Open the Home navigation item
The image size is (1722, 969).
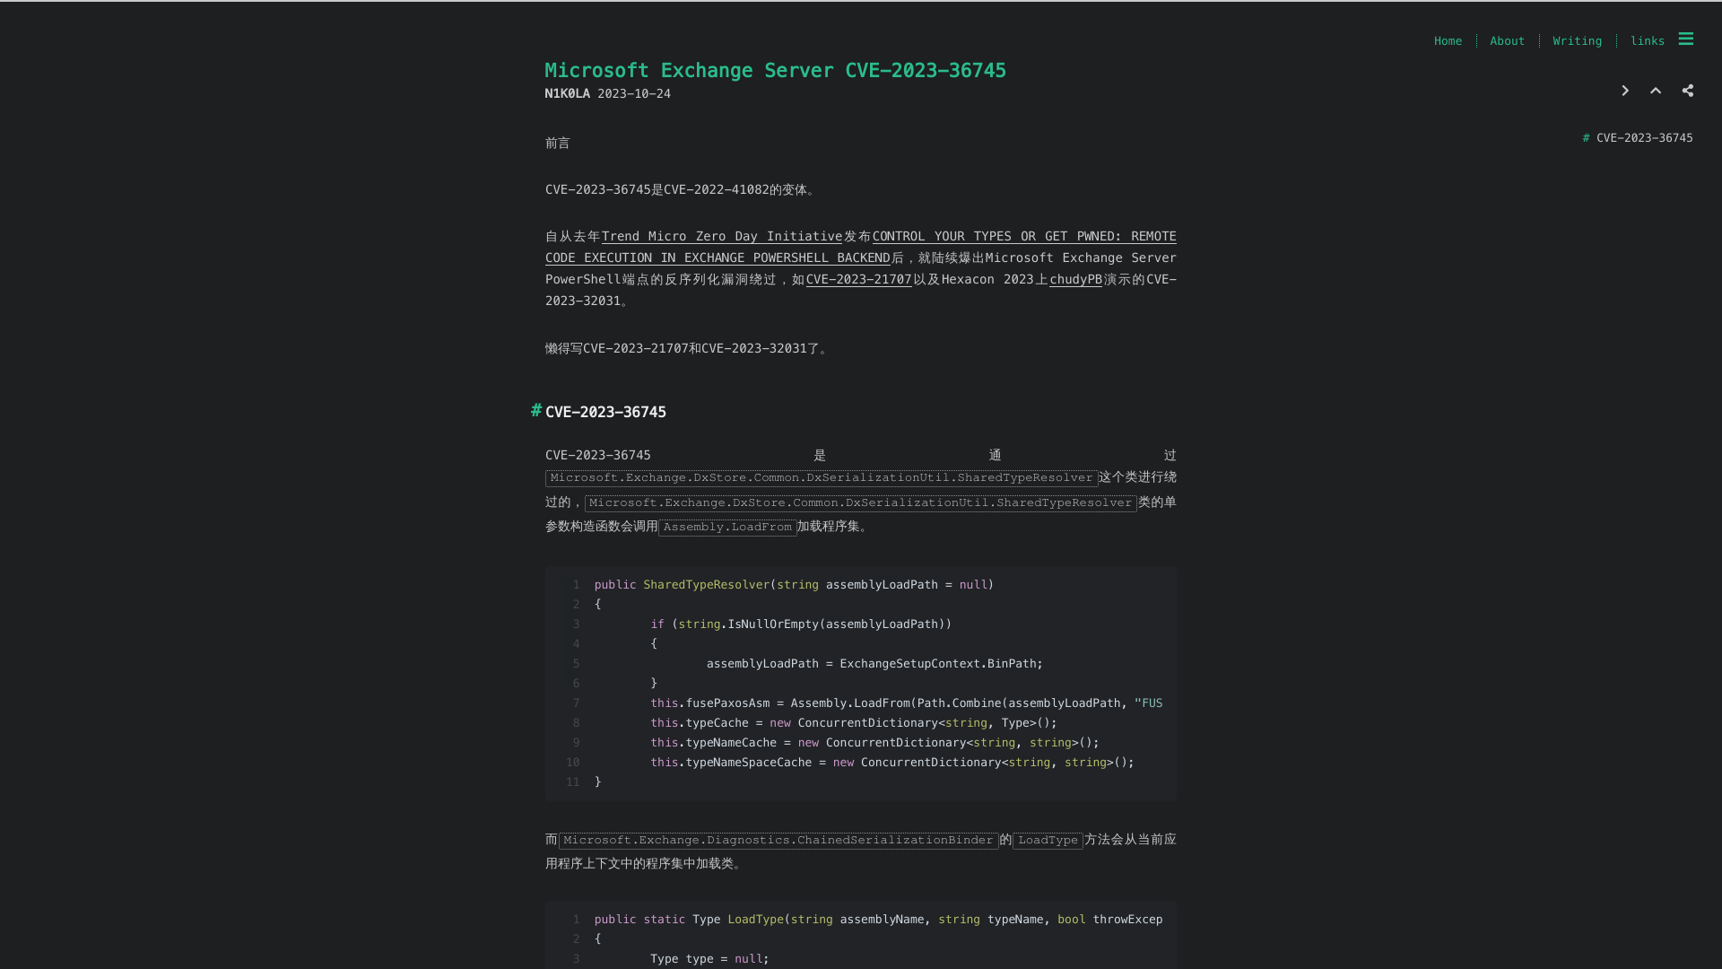(x=1448, y=41)
